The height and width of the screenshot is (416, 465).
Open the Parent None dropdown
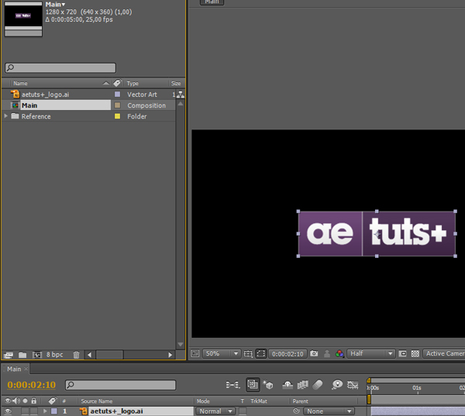point(329,411)
